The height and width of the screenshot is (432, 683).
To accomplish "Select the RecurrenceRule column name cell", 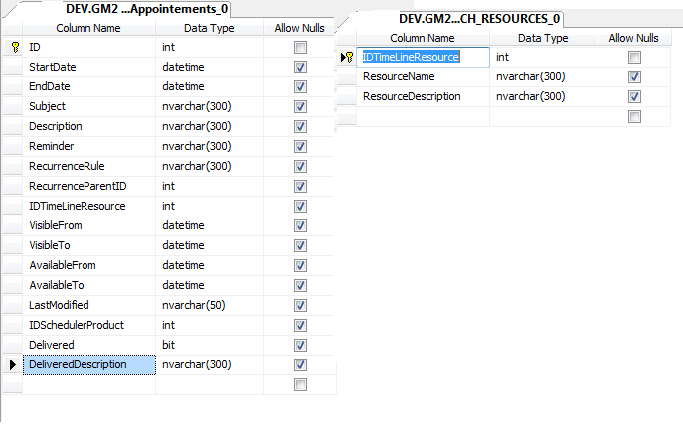I will click(89, 166).
